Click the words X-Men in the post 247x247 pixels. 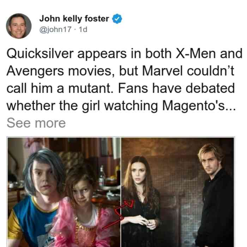(x=195, y=54)
